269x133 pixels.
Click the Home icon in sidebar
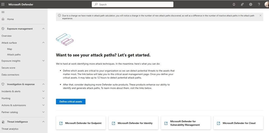pyautogui.click(x=3, y=19)
